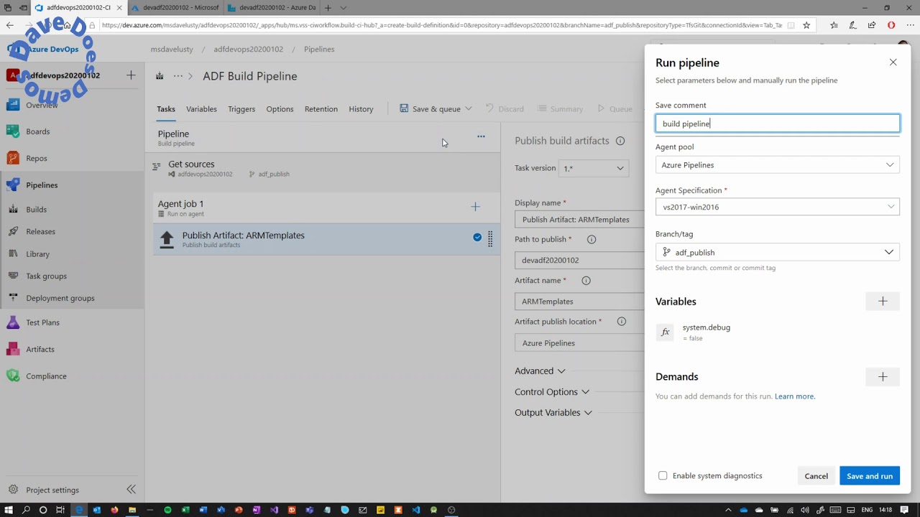Enable system diagnostics checkbox
This screenshot has height=517, width=920.
coord(663,475)
